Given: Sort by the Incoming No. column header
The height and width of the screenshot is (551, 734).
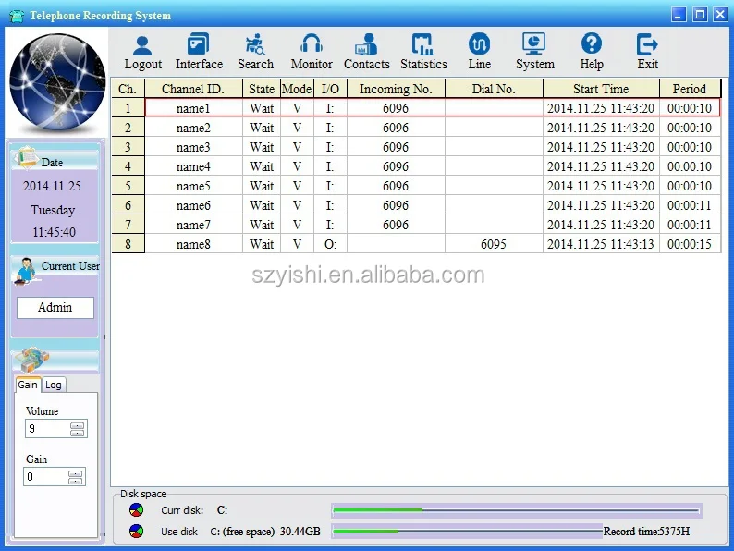Looking at the screenshot, I should click(396, 89).
